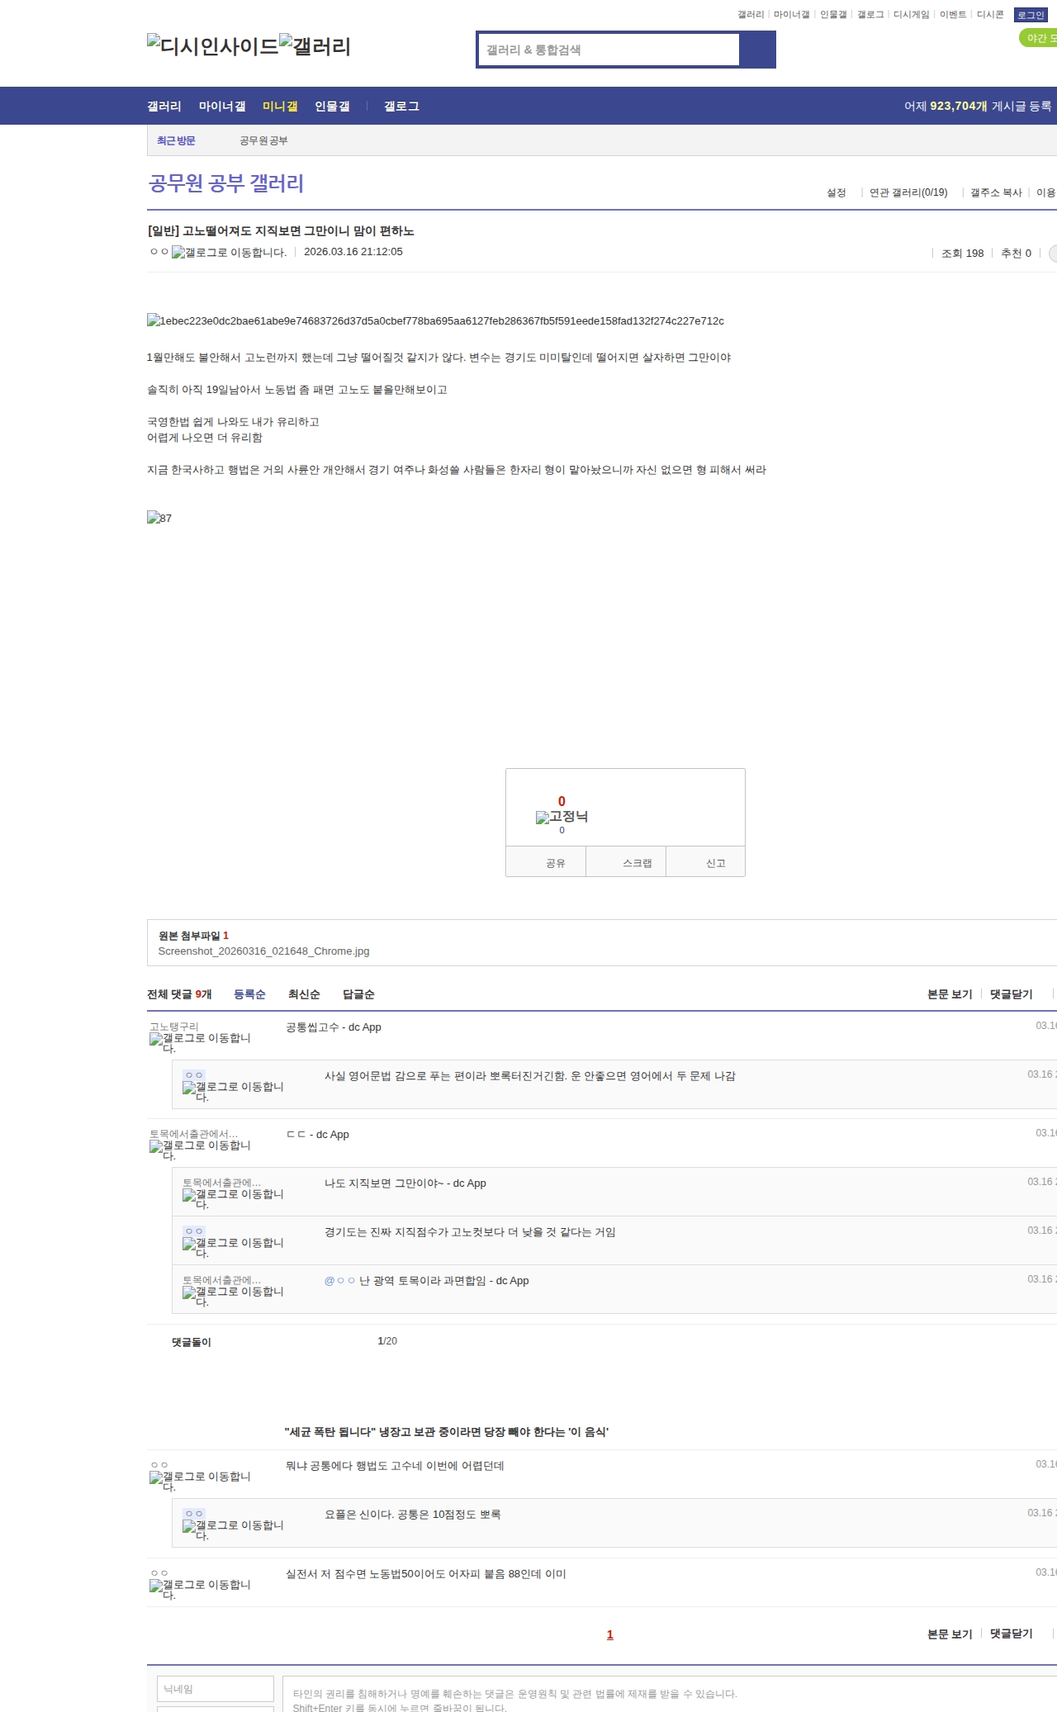Click 본문 보기 above the comment list
Image resolution: width=1057 pixels, height=1712 pixels.
[x=950, y=994]
